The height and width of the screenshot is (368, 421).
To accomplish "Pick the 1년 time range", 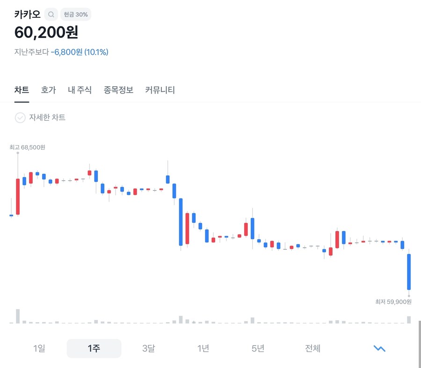I will (x=203, y=348).
